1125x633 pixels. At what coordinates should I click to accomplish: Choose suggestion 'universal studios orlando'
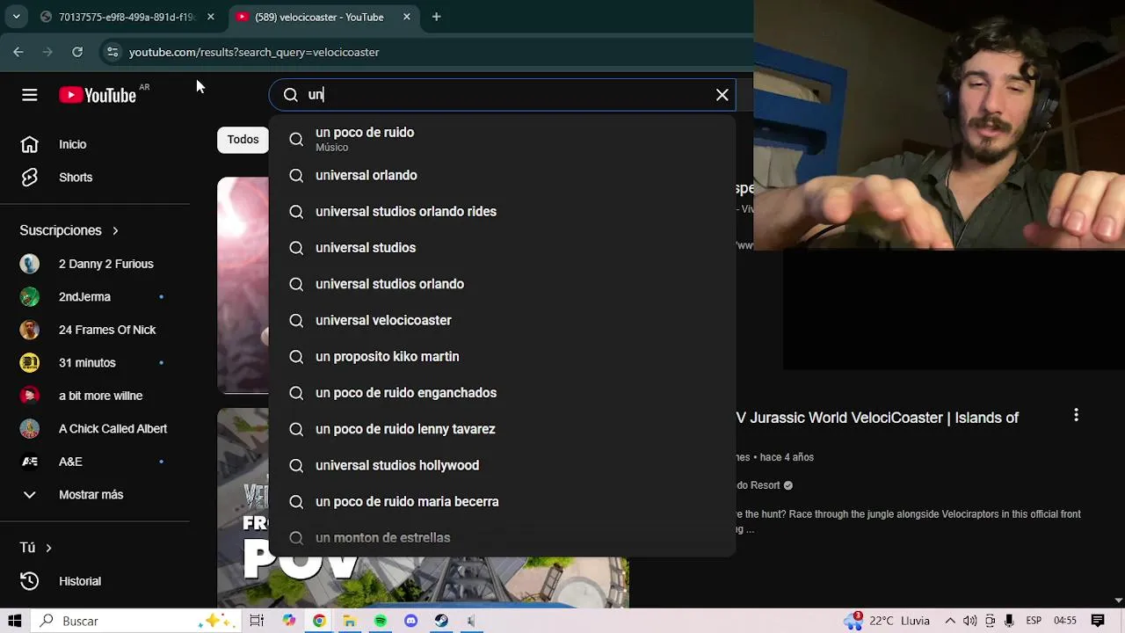pos(502,284)
